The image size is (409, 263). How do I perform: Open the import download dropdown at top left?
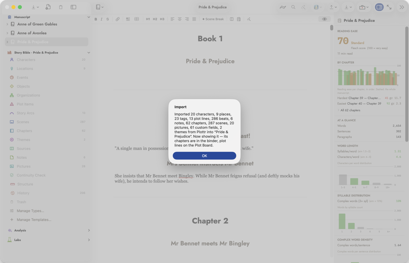[x=35, y=7]
